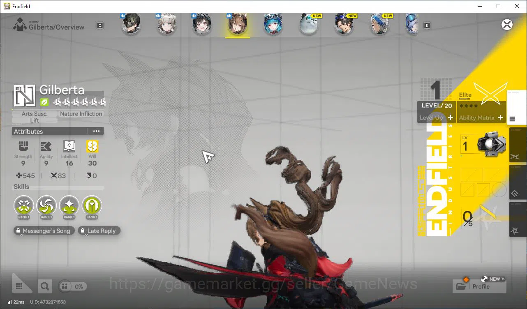Select the white-and-blue-haired operator marked NEW
Viewport: 527px width, 309px height.
380,24
